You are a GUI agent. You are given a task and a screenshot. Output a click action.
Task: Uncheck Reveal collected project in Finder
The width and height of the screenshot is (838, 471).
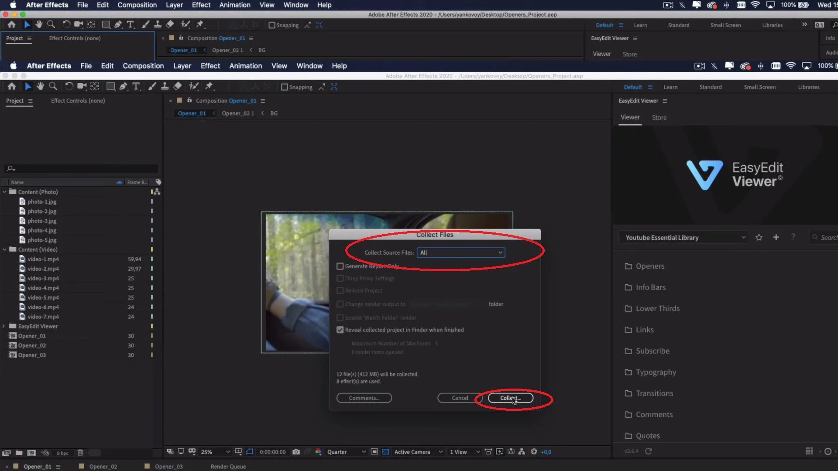point(340,330)
